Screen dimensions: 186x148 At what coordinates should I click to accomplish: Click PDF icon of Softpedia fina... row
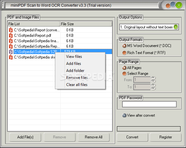pyautogui.click(x=11, y=41)
